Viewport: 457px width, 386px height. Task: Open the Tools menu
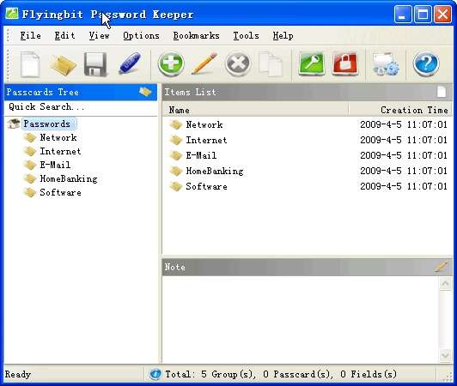click(246, 35)
